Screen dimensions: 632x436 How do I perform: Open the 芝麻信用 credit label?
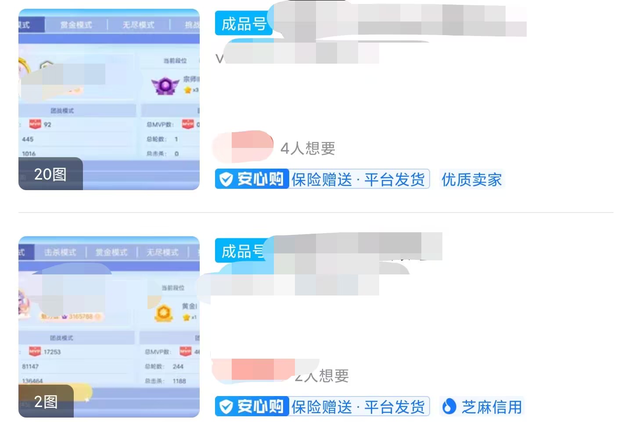pos(492,407)
